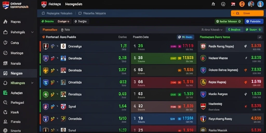Click the 7.835 orange value
Screen dimensions: 266x133
click(189, 70)
